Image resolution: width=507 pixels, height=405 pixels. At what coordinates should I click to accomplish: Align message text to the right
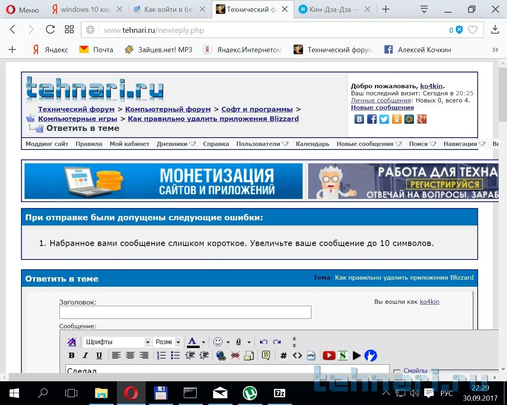click(144, 356)
